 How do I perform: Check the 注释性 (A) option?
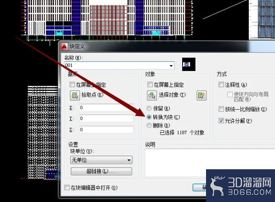[x=221, y=84]
